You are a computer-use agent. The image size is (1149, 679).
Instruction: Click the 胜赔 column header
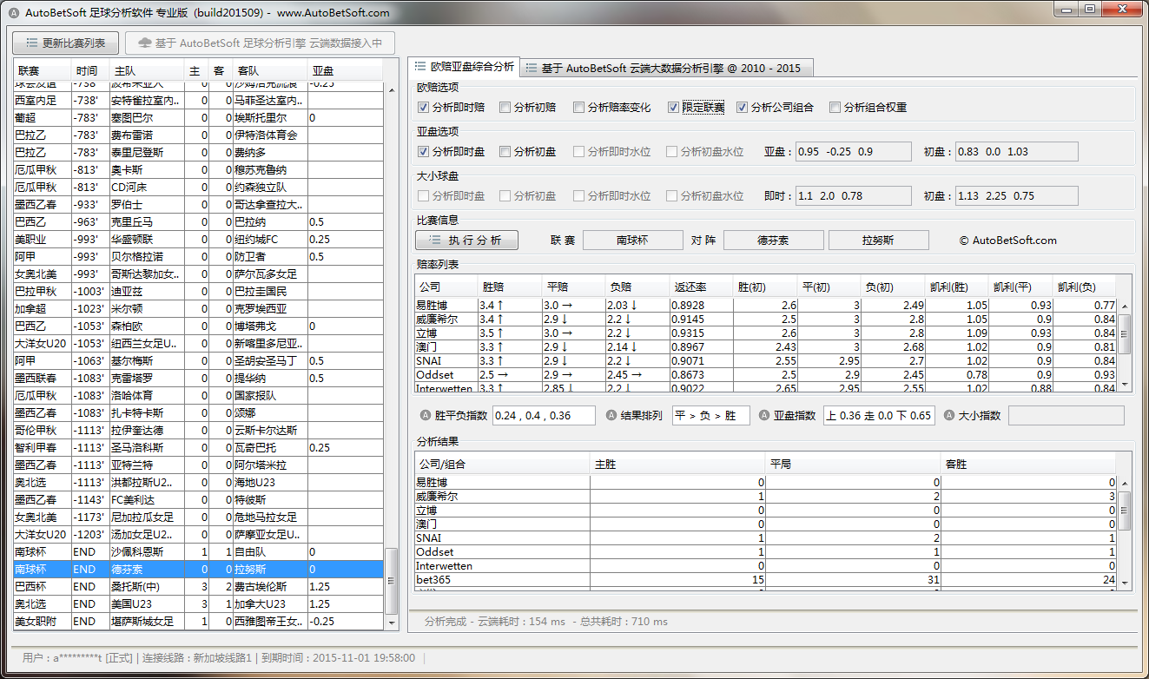(509, 287)
